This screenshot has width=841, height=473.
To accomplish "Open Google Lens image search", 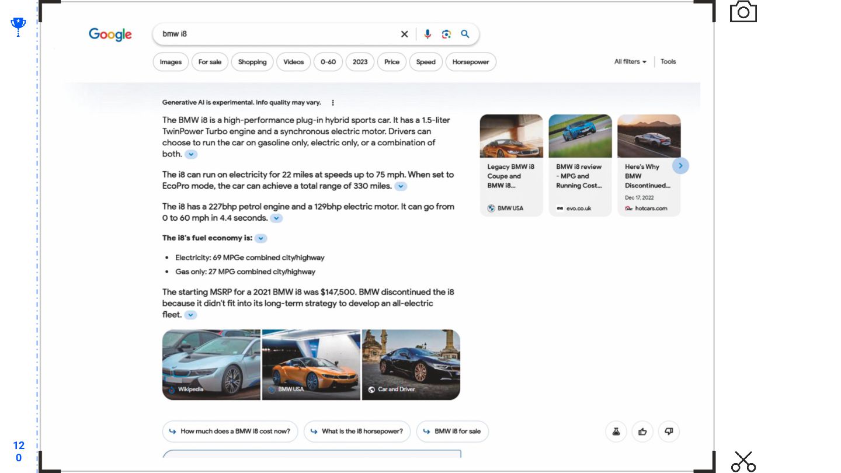I will point(446,34).
